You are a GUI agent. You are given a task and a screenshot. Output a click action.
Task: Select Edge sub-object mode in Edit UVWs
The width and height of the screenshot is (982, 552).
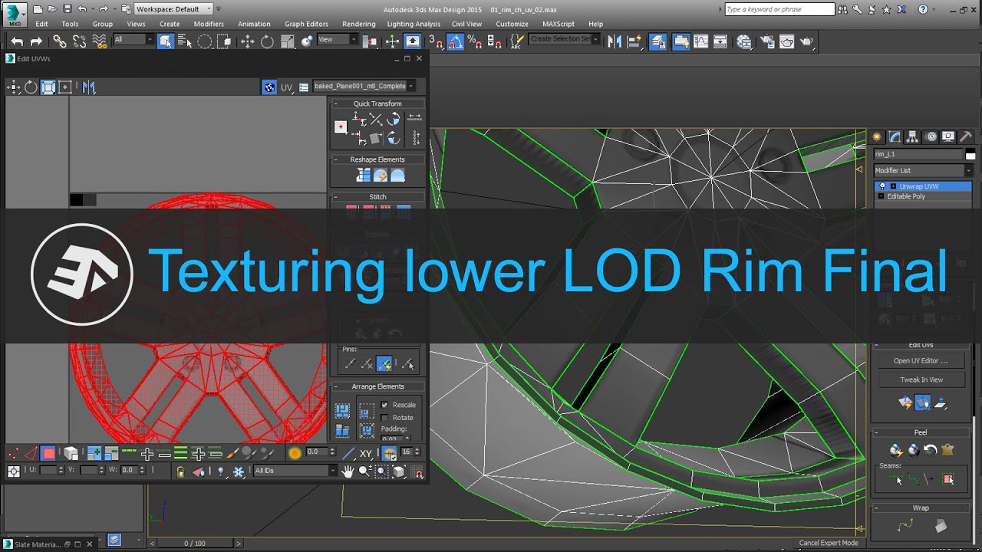31,453
